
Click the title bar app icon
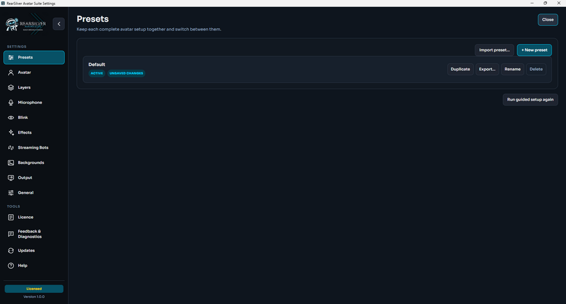click(x=3, y=3)
